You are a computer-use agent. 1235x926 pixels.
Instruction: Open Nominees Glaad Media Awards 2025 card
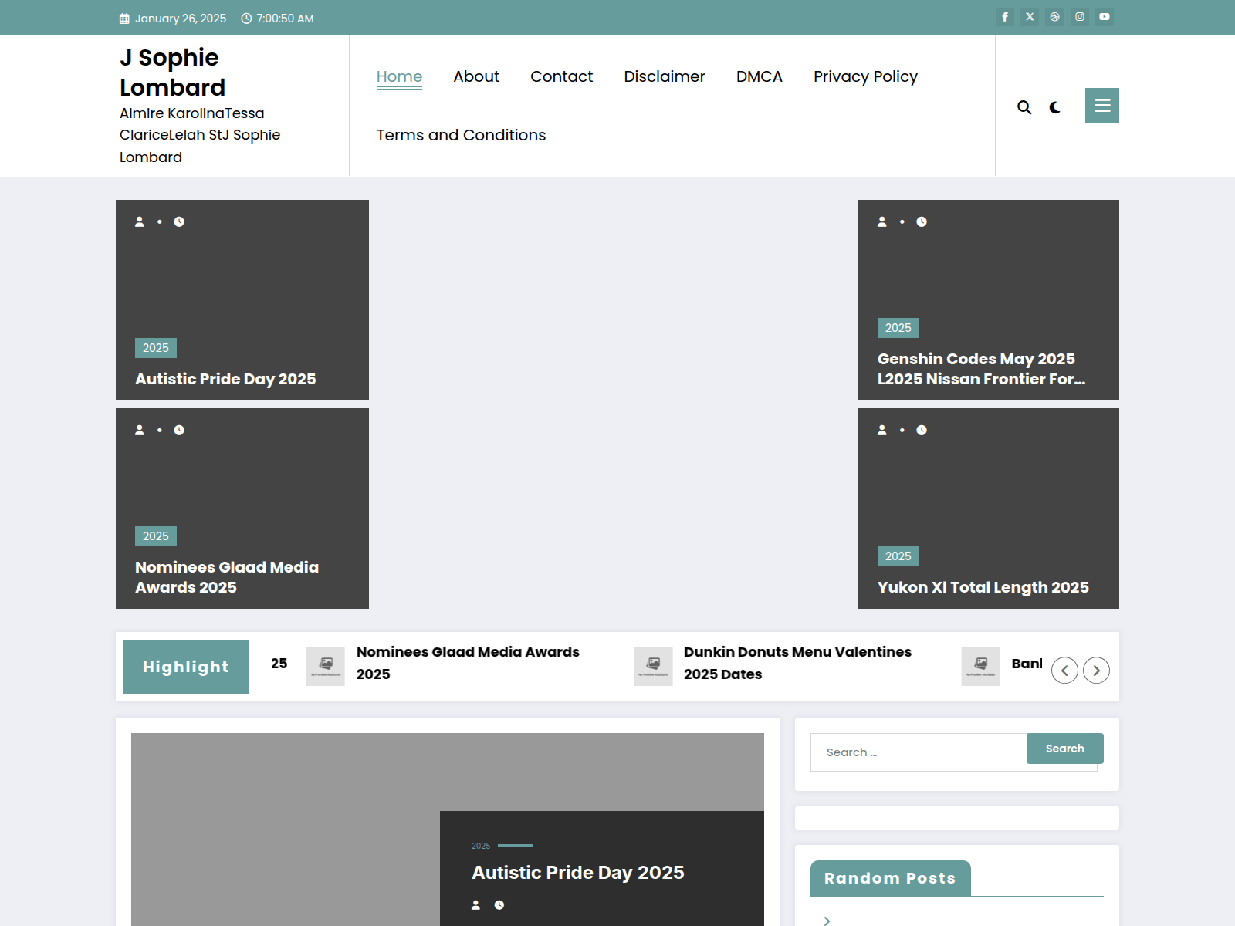(227, 577)
